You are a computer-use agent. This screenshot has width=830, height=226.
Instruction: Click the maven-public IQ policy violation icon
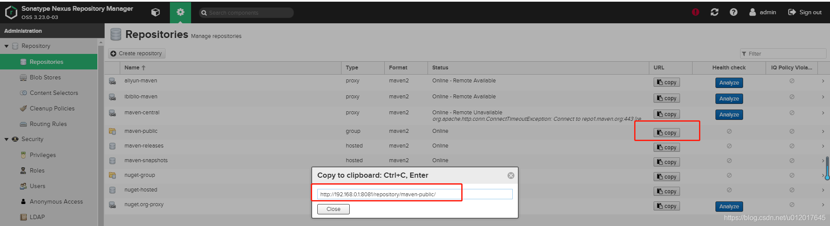(792, 132)
